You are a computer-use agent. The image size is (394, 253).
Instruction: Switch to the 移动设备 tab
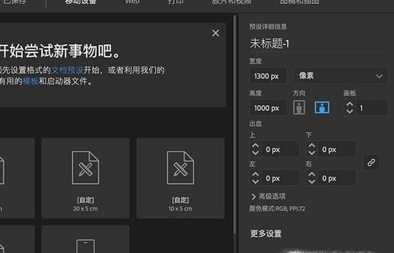(x=80, y=2)
